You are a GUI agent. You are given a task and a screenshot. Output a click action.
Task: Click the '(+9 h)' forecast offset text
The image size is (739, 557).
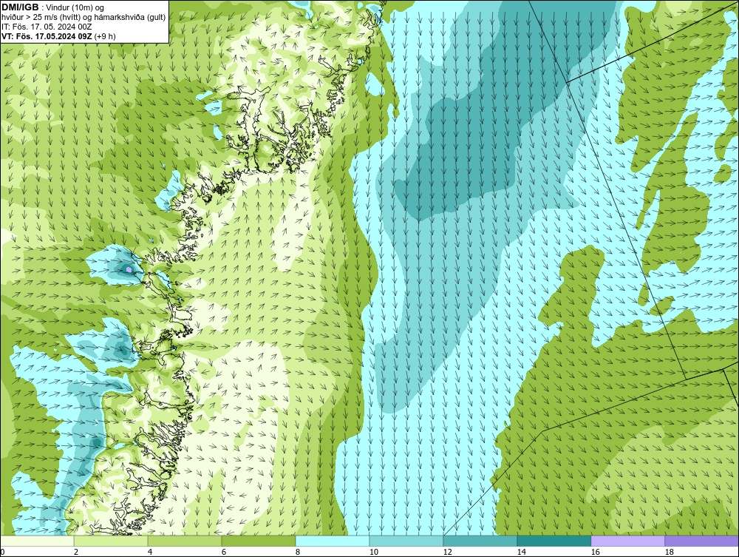pos(105,36)
